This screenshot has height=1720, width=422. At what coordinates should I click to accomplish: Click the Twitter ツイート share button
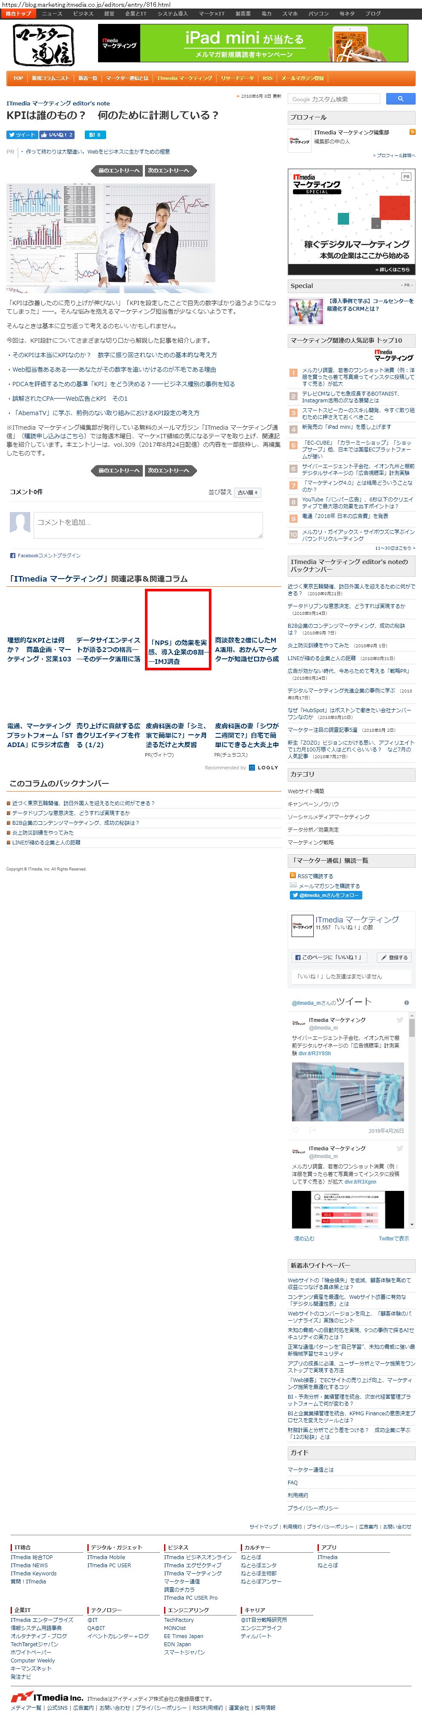click(x=22, y=135)
